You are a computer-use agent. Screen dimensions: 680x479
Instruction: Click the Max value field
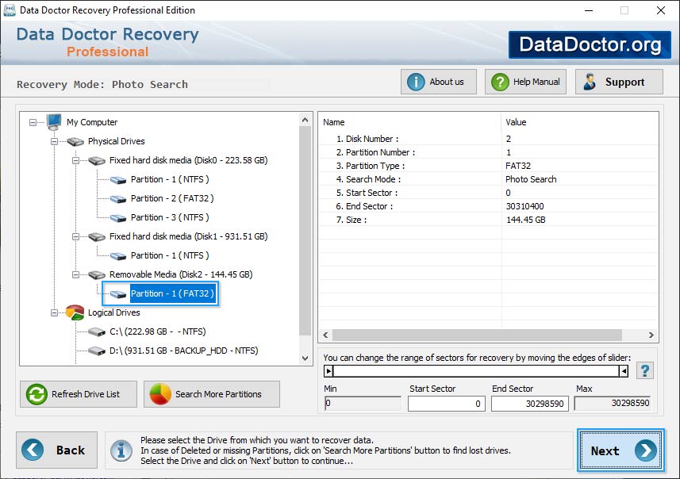613,403
